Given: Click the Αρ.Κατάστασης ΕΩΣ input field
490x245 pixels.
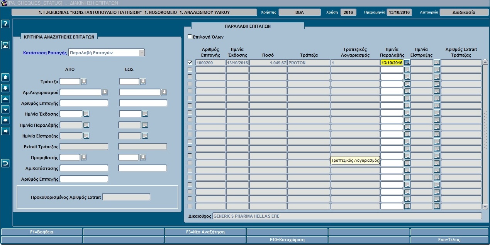Looking at the screenshot, I should (142, 168).
